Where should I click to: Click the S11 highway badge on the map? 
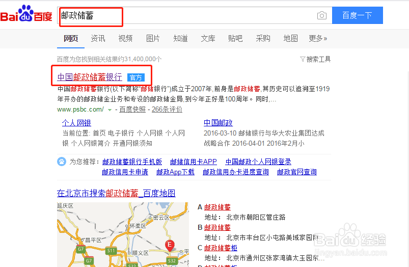coord(111,251)
